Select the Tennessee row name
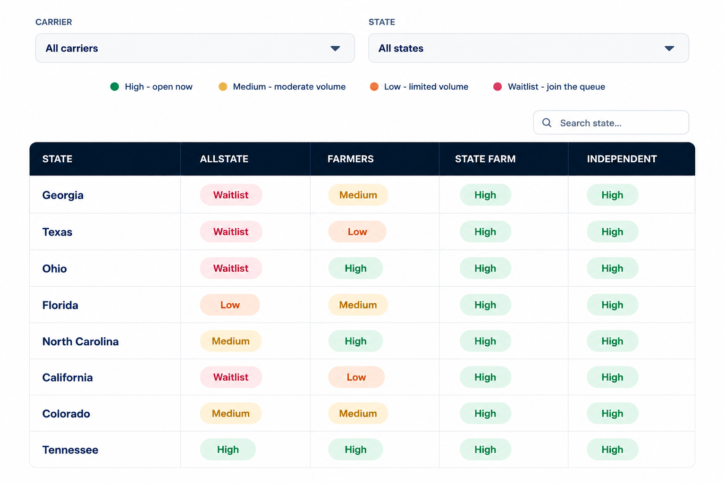Image resolution: width=725 pixels, height=483 pixels. tap(70, 450)
